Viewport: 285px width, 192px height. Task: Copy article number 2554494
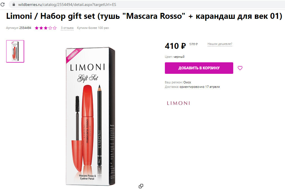click(x=25, y=28)
